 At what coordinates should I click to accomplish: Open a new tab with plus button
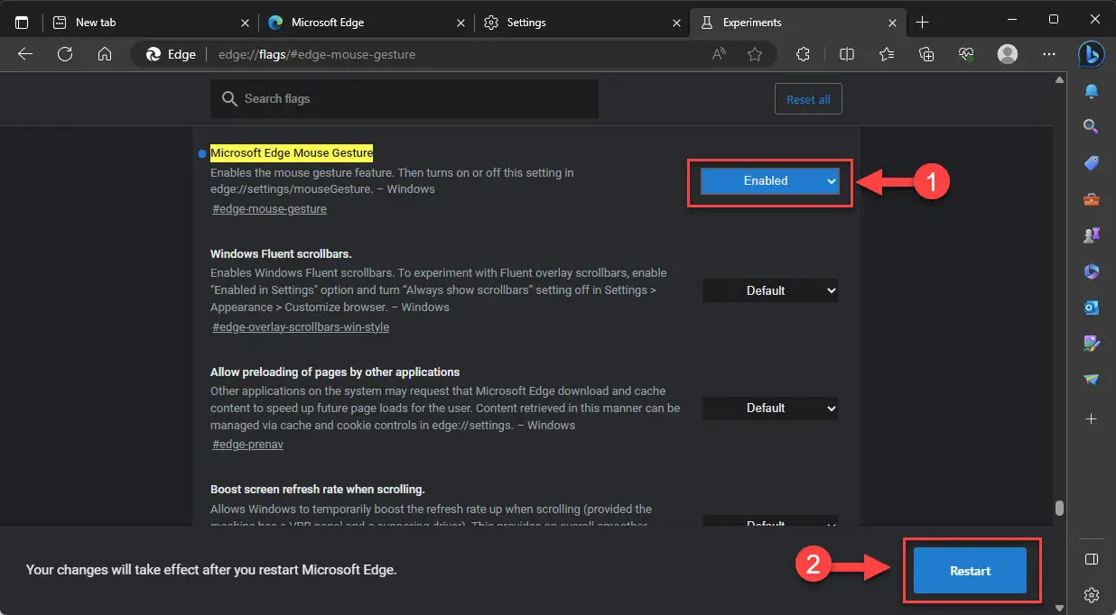923,22
